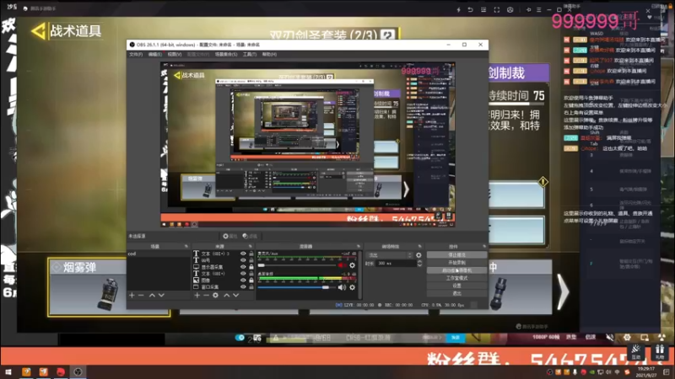Pop out the 混音器 dock panel
675x379 pixels.
point(358,246)
